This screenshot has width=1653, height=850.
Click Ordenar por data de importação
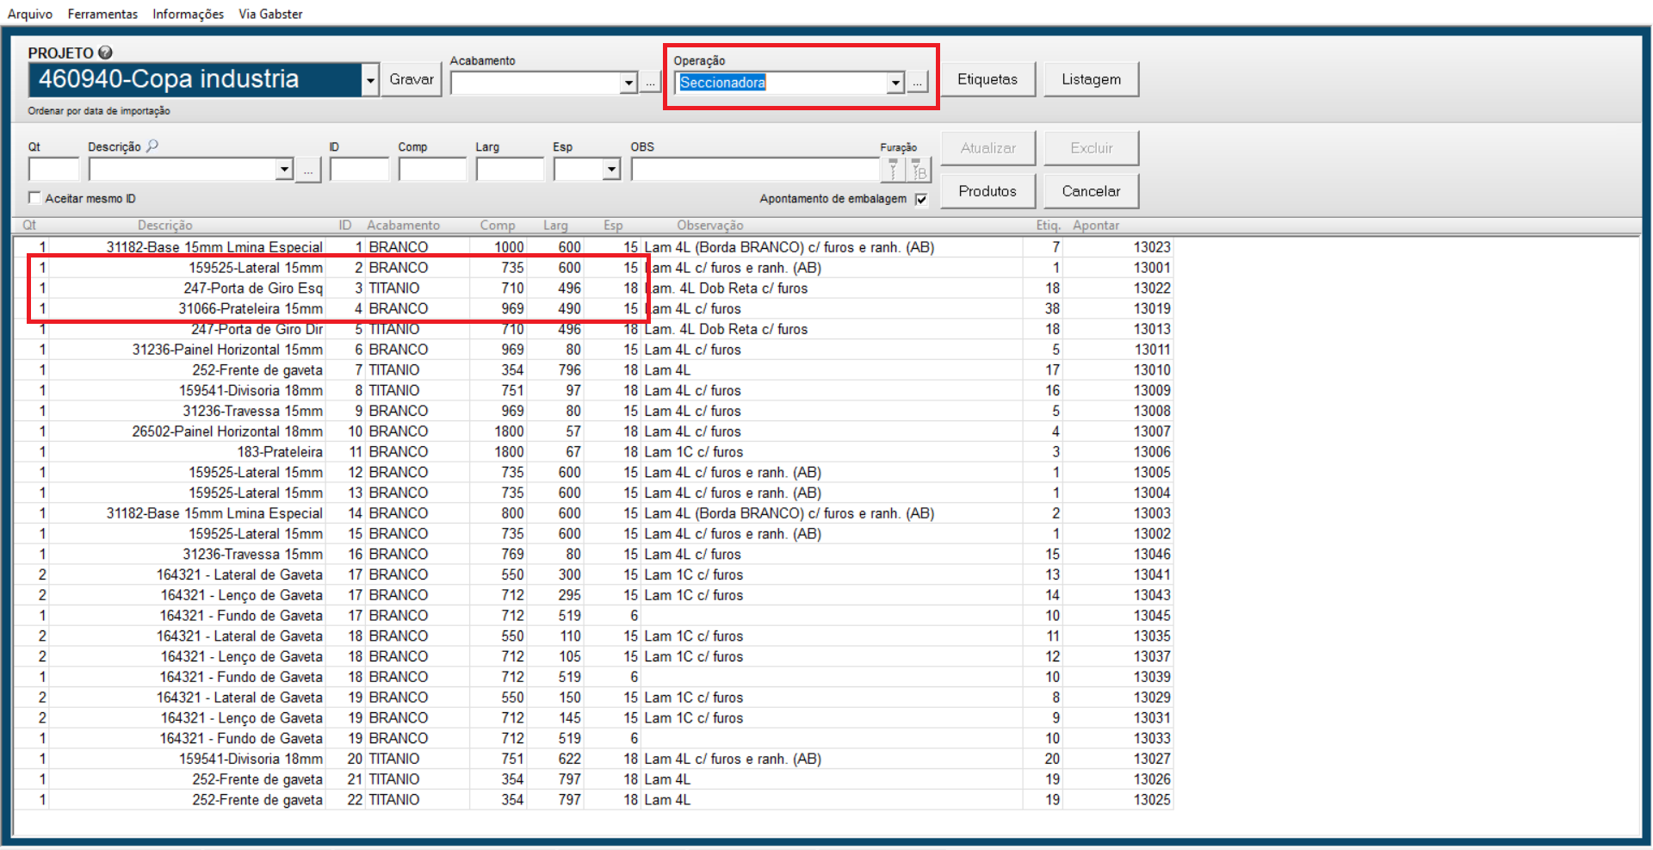[x=99, y=111]
